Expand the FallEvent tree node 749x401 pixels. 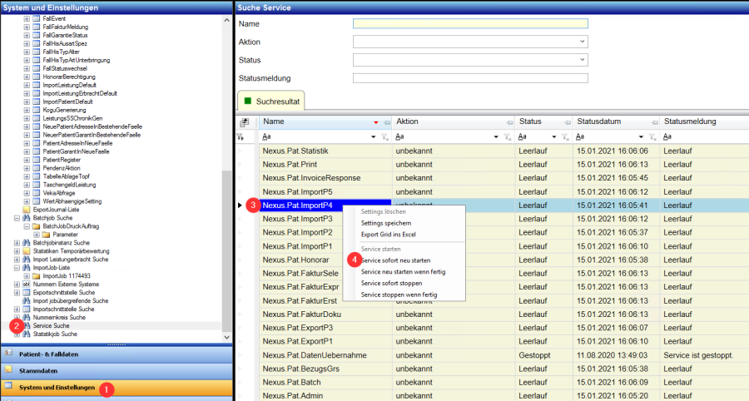pos(27,18)
